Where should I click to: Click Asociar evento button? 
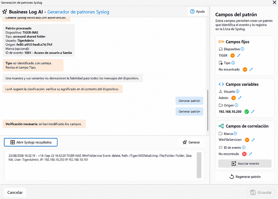click(x=245, y=164)
